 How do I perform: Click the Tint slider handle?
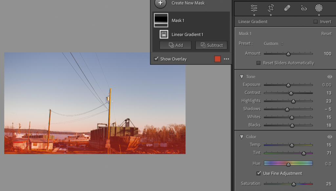[304, 153]
